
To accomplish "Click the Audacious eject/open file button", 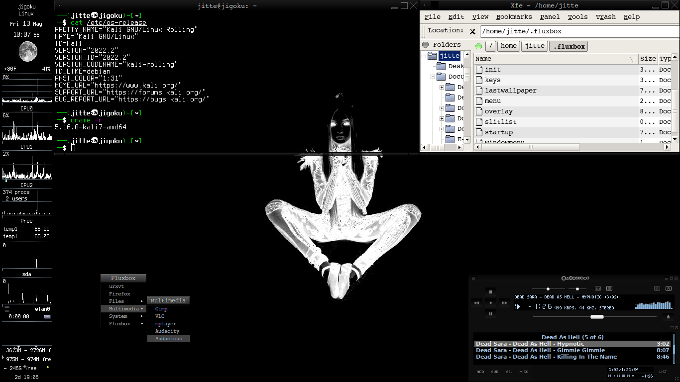I will (x=668, y=317).
